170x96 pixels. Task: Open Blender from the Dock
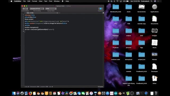120,93
